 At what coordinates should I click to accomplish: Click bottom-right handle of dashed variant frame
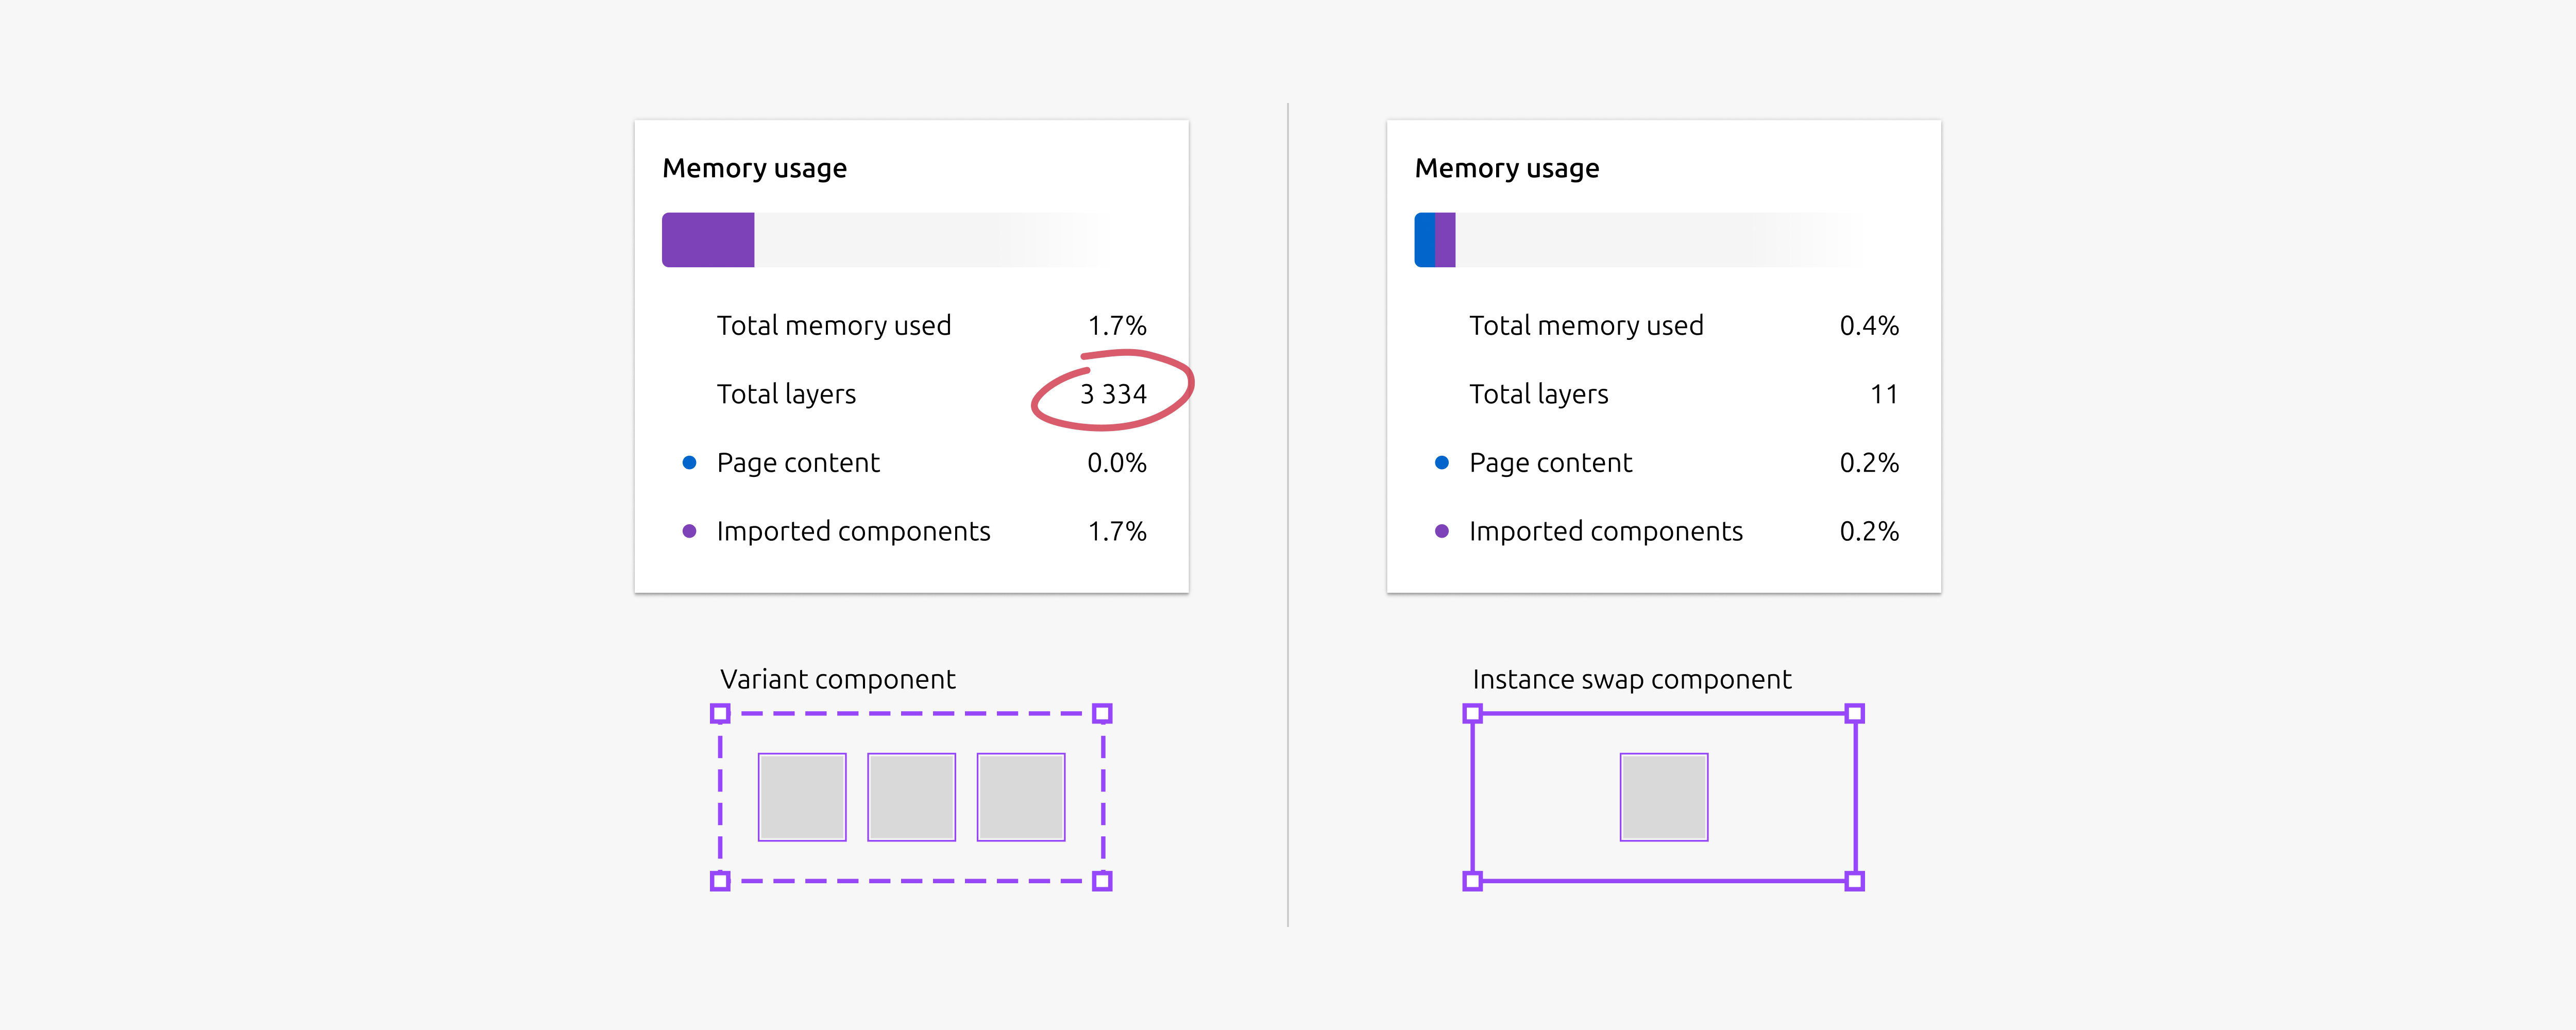pyautogui.click(x=1102, y=881)
